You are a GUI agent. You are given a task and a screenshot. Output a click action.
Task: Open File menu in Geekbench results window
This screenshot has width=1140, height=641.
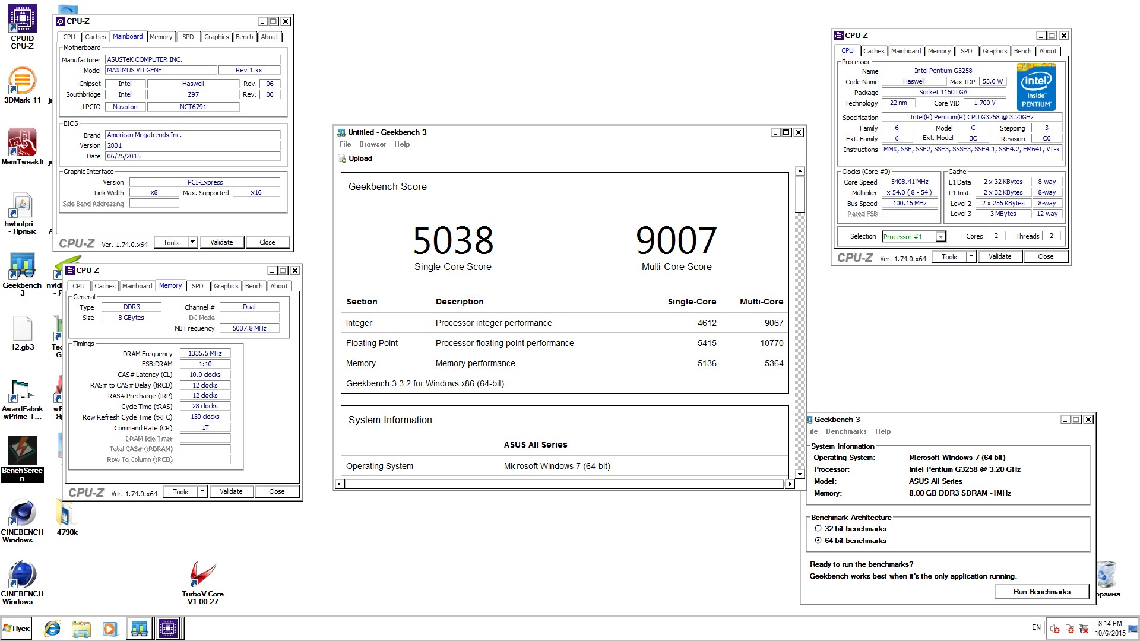click(345, 144)
